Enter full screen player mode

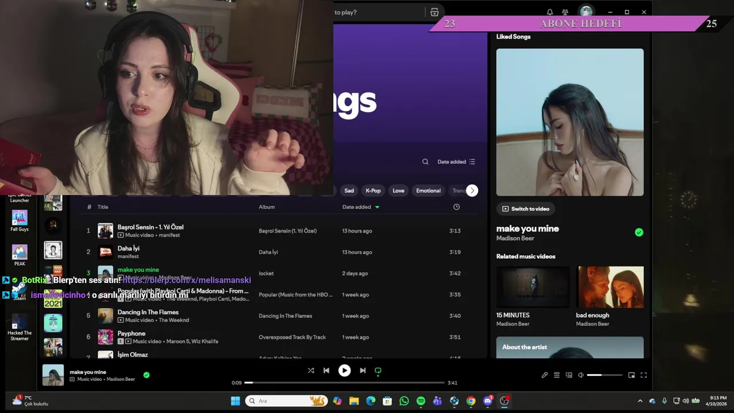coord(643,375)
